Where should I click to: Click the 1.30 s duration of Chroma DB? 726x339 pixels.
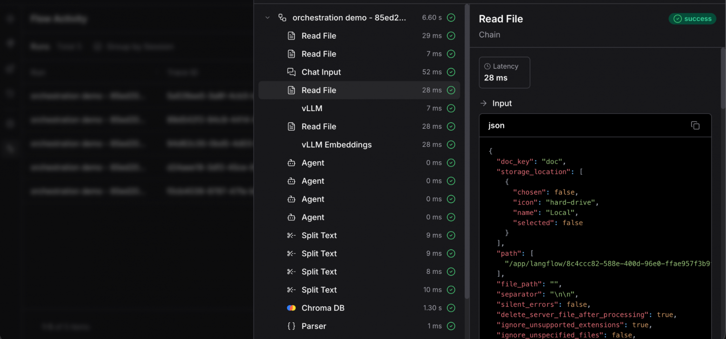point(433,308)
